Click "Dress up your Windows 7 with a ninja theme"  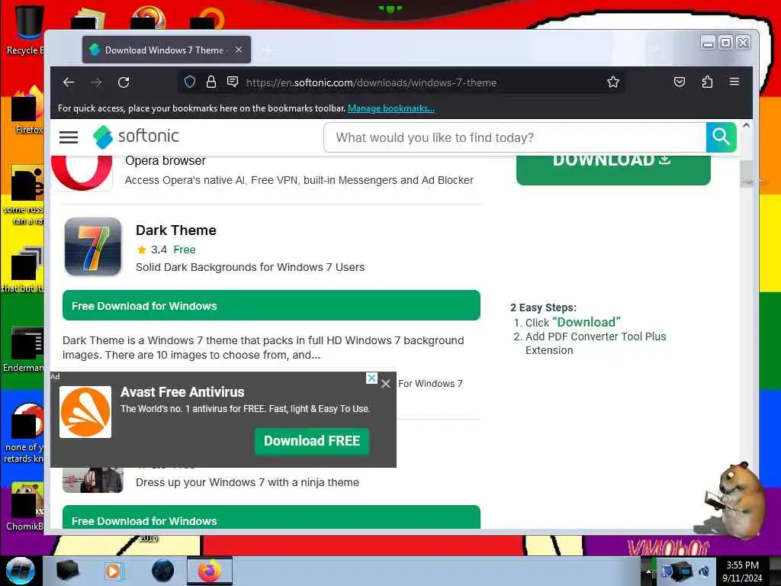tap(247, 482)
